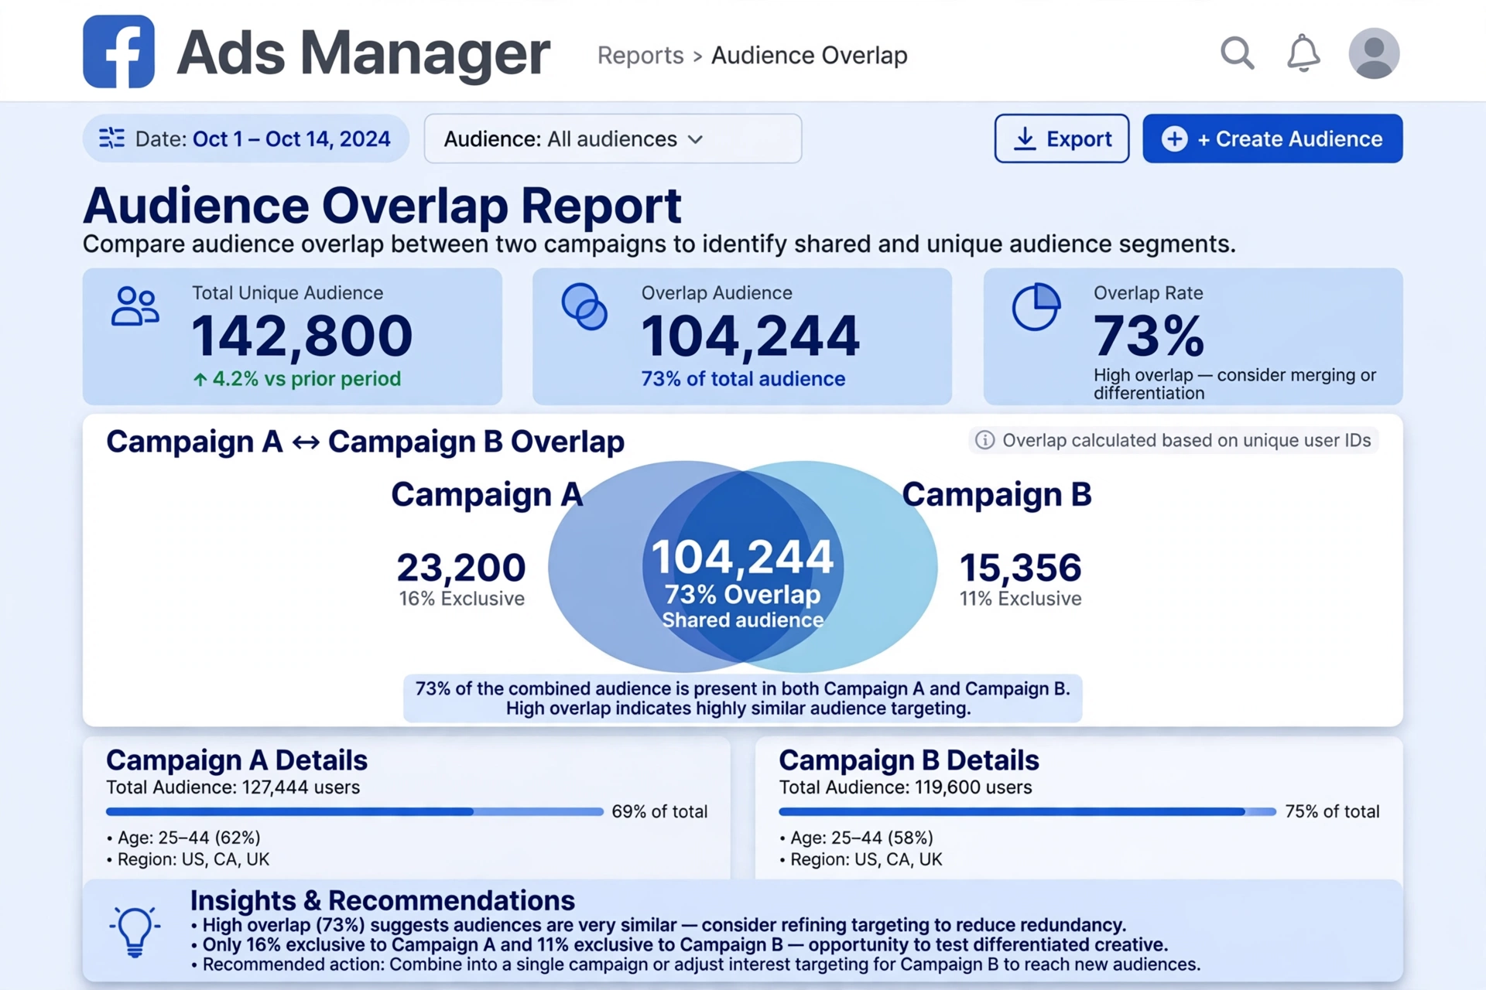Go to Reports breadcrumb
1486x990 pixels.
(x=641, y=56)
